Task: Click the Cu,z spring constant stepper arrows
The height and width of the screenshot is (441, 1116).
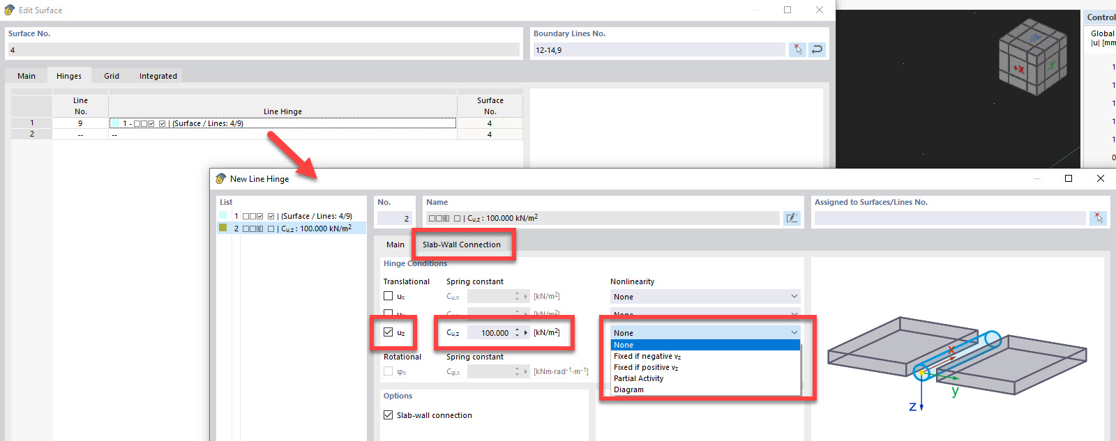Action: tap(517, 332)
